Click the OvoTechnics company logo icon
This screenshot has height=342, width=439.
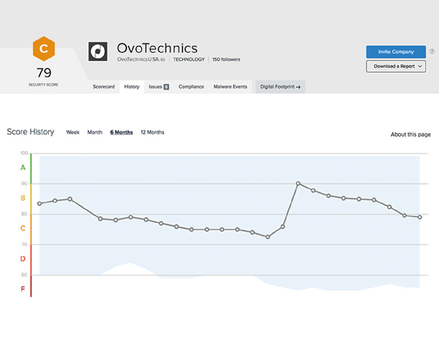(98, 51)
